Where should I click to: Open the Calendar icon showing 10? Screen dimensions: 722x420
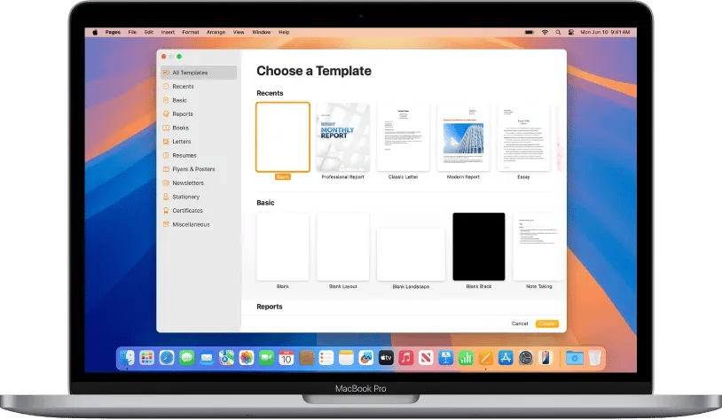point(286,357)
